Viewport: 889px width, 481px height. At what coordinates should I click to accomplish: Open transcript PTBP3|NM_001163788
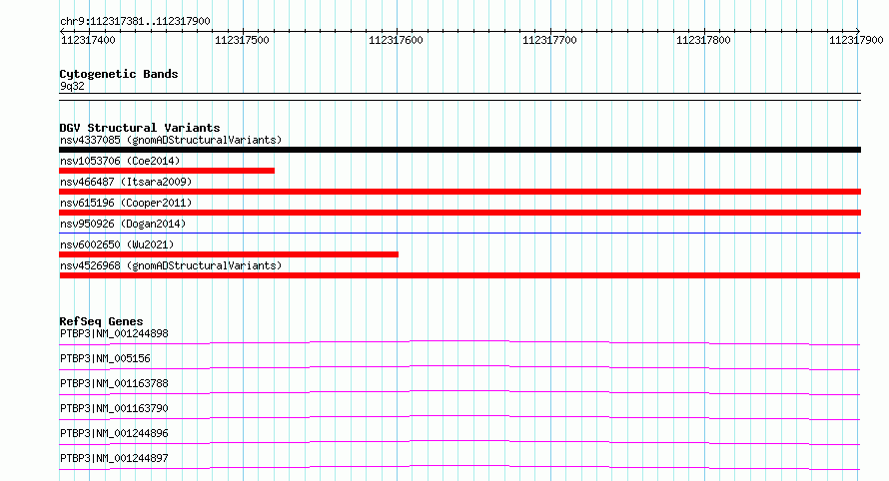(x=114, y=383)
